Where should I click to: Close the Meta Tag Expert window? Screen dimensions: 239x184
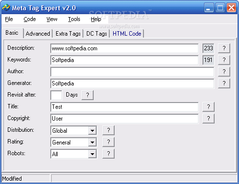point(231,7)
